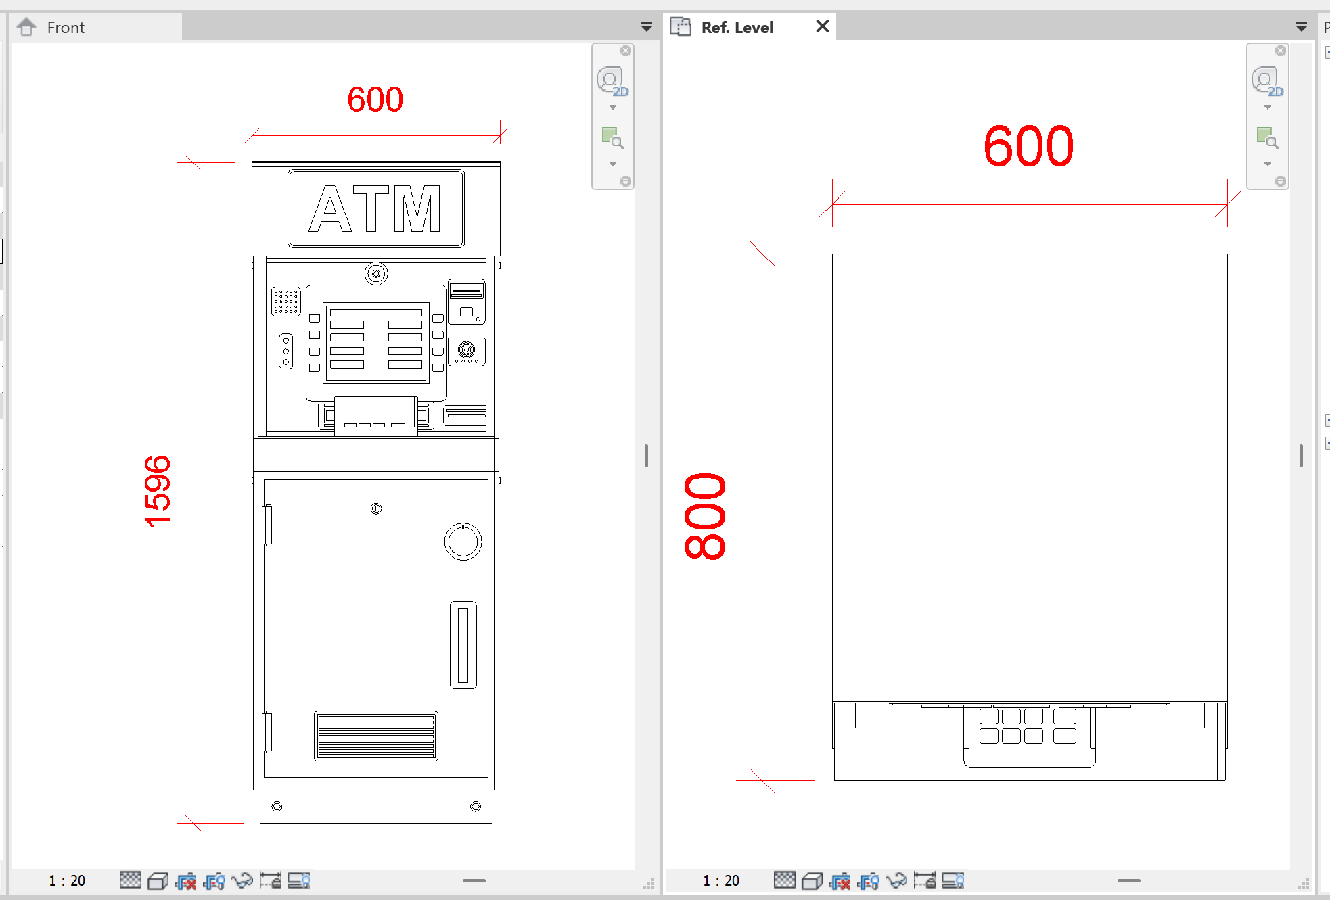
Task: Select Zoom in Region tool in Ref. Level view
Action: [1267, 138]
